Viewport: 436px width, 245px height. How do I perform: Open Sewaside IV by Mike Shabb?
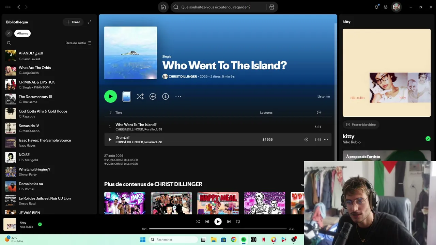pyautogui.click(x=49, y=128)
